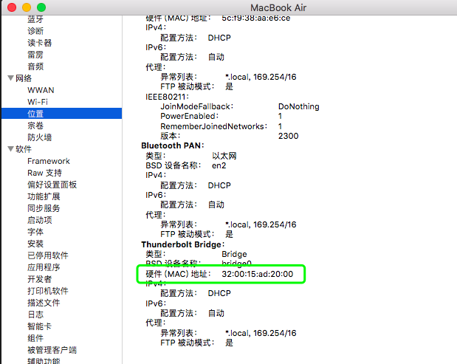The image size is (457, 364).
Task: Select the highlighted 位置 entry
Action: pos(61,114)
